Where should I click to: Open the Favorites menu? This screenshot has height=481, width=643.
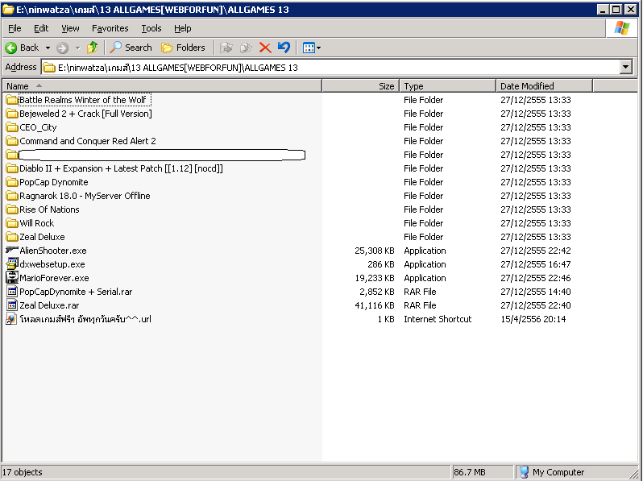[x=110, y=28]
